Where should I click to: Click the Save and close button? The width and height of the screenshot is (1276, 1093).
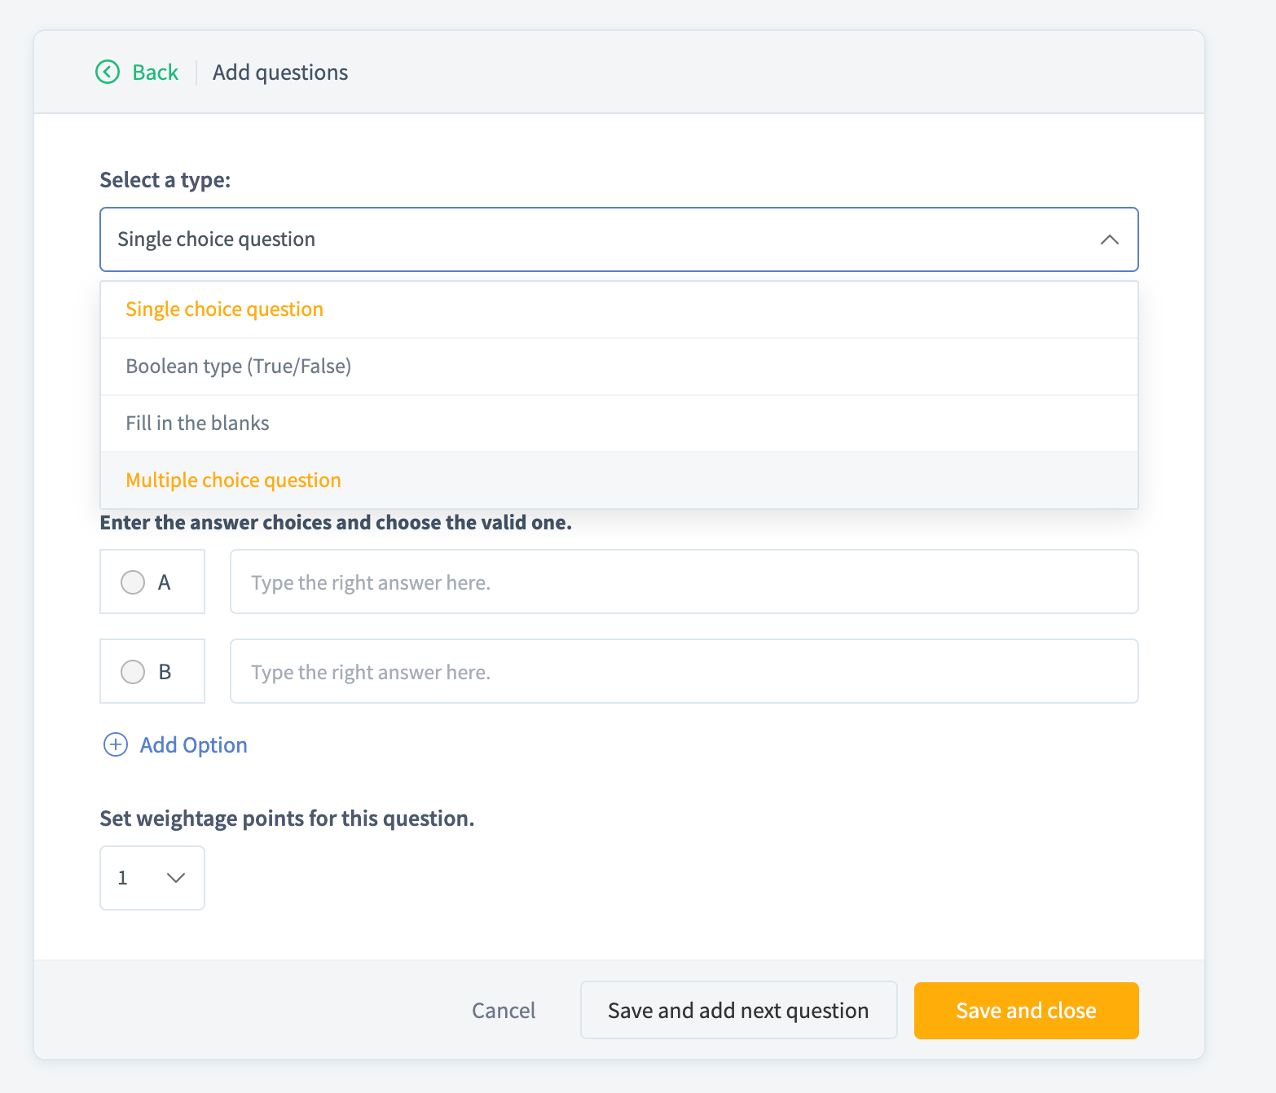click(1026, 1011)
